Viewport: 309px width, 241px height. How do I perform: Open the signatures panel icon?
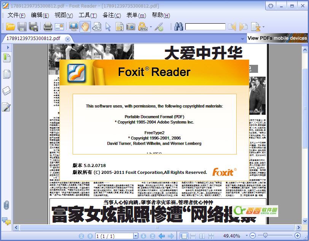[x=6, y=107]
